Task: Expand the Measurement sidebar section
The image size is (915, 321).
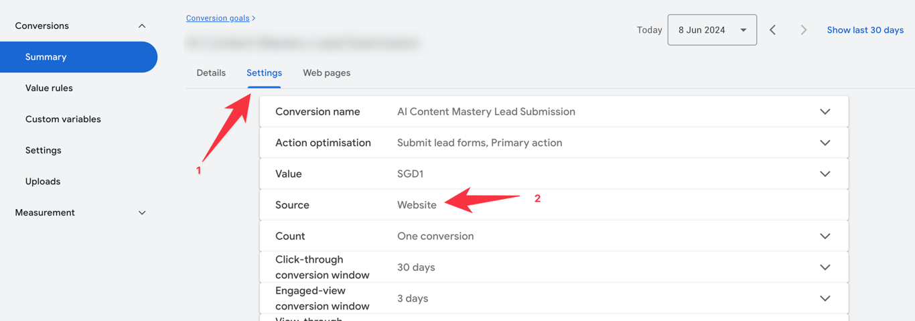Action: pos(142,213)
